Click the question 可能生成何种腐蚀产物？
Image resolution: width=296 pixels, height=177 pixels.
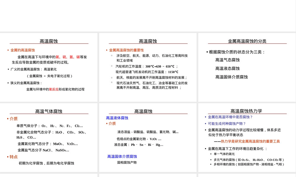pyautogui.click(x=227, y=124)
